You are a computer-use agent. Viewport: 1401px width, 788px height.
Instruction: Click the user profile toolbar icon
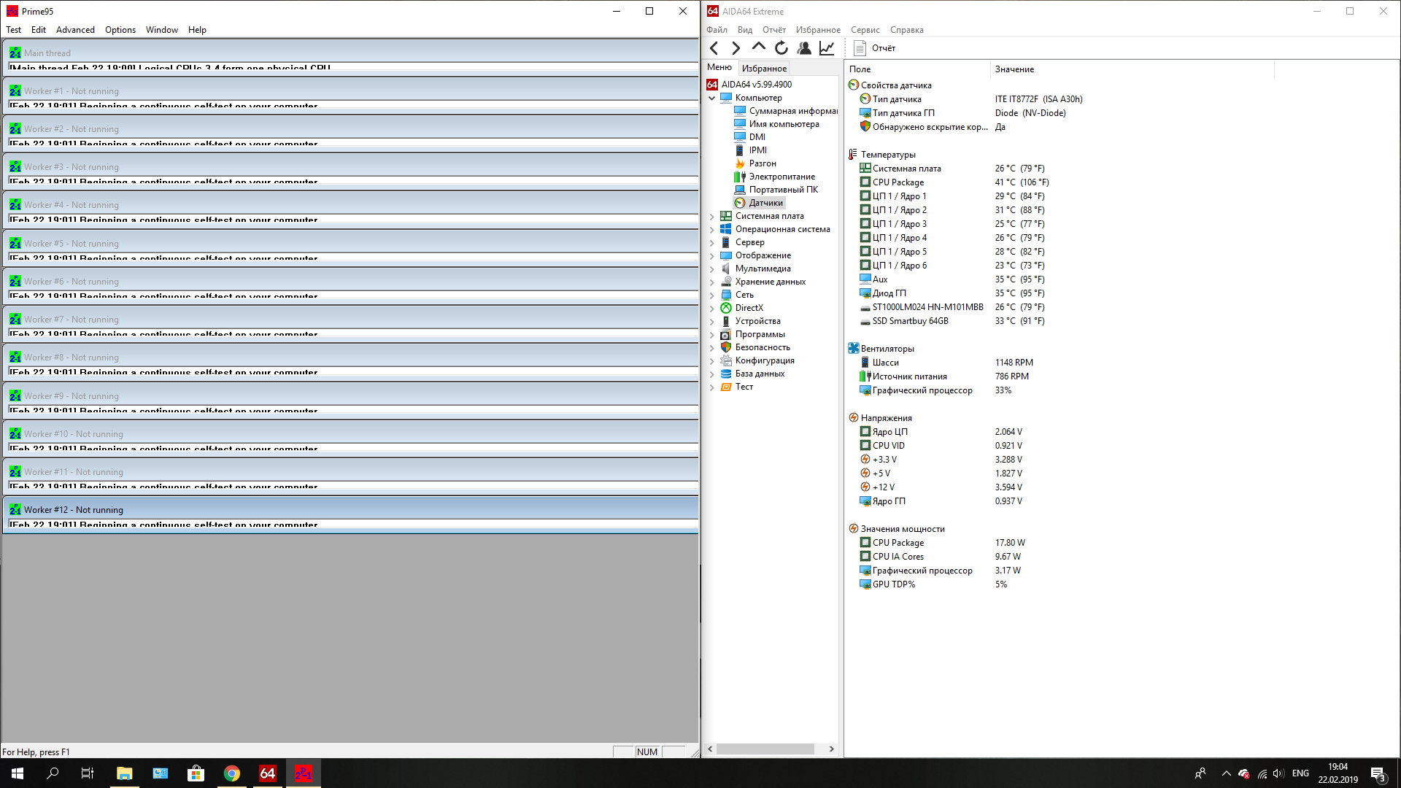[804, 48]
